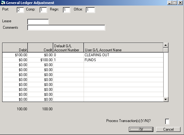
Task: Maximize the General Ledger Adjustment window
Action: point(175,2)
